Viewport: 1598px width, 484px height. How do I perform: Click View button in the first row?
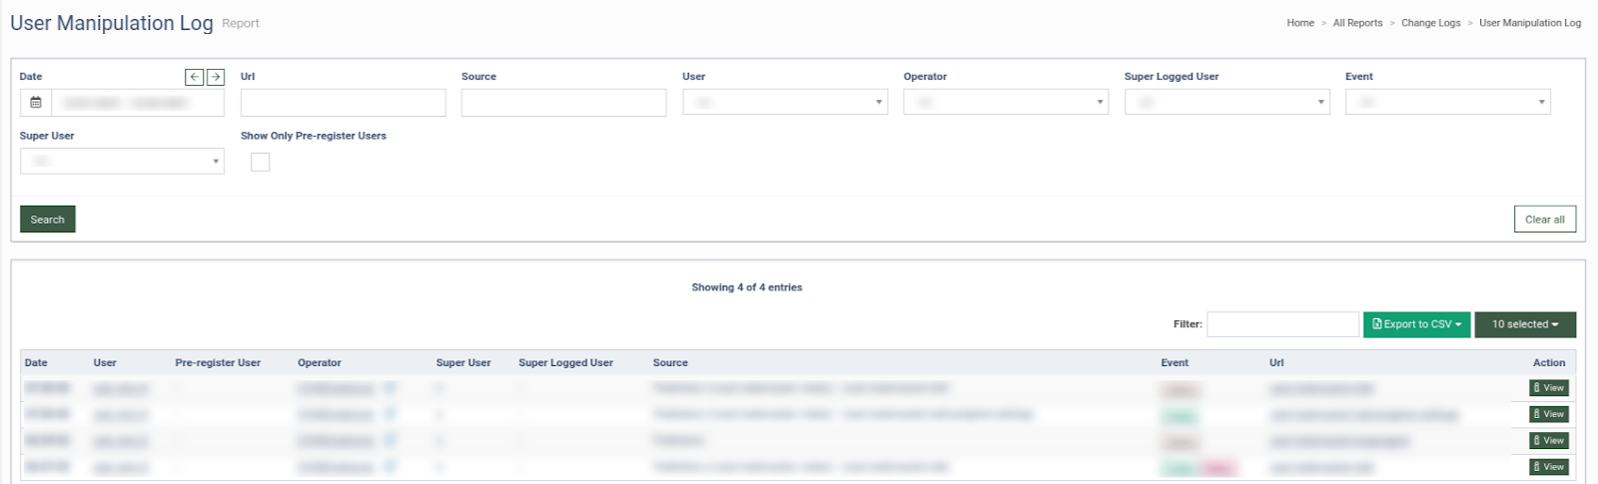point(1549,388)
